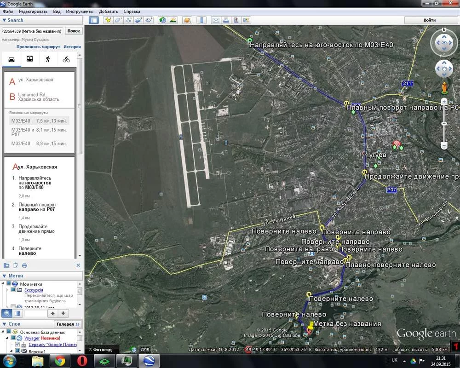The image size is (460, 368).
Task: Uncheck the Google Планета service layer
Action: coord(17,345)
